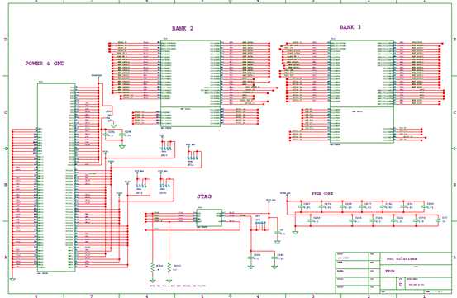The width and height of the screenshot is (457, 298).
Task: Click the FPGA CORE label
Action: coord(322,193)
